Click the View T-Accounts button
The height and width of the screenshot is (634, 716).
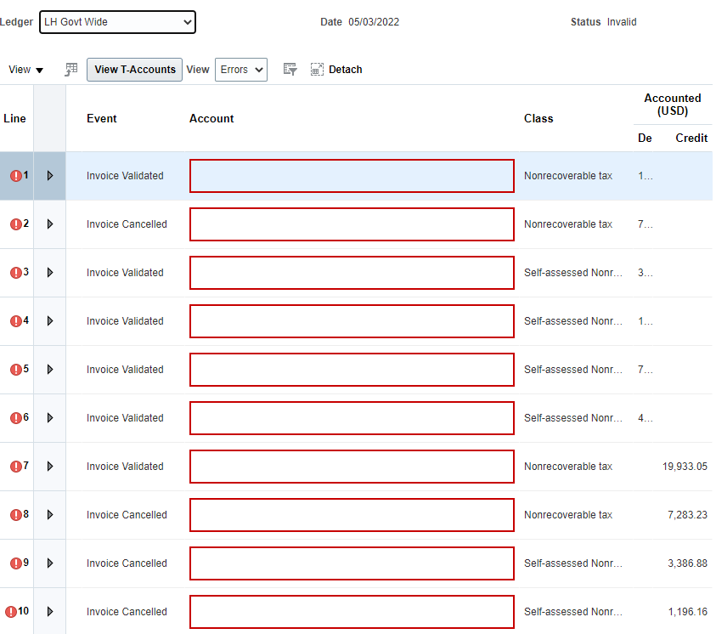coord(133,69)
